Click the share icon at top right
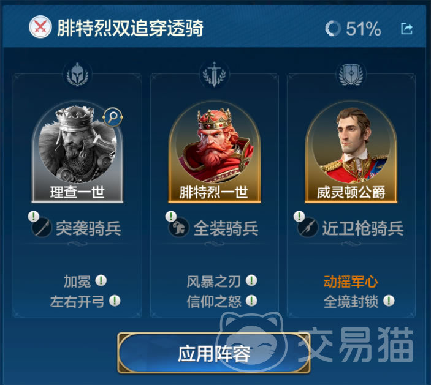Screen dimensions: 431x385 coord(406,29)
